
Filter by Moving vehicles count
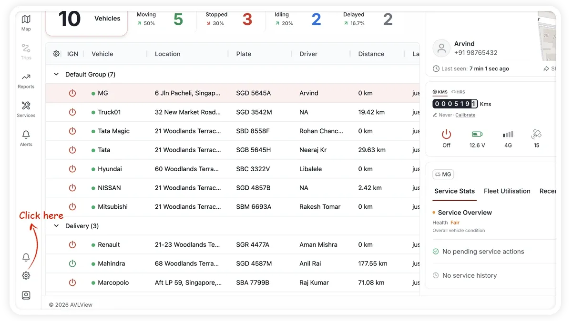(178, 19)
